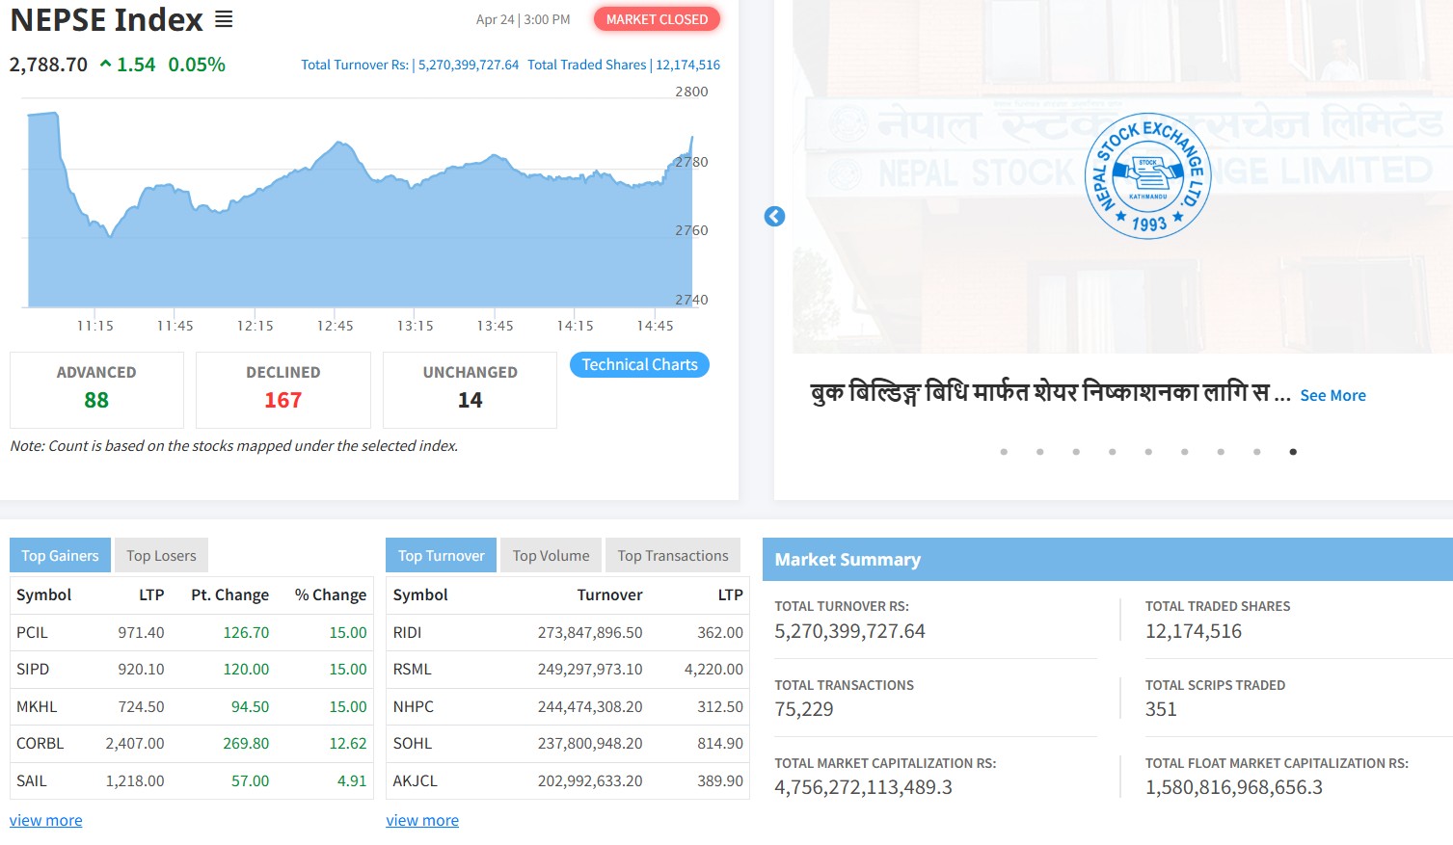This screenshot has height=845, width=1453.
Task: Select the first carousel indicator dot
Action: coord(1004,452)
